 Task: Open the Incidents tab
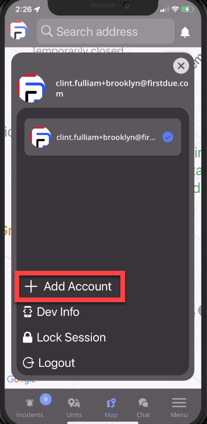30,407
